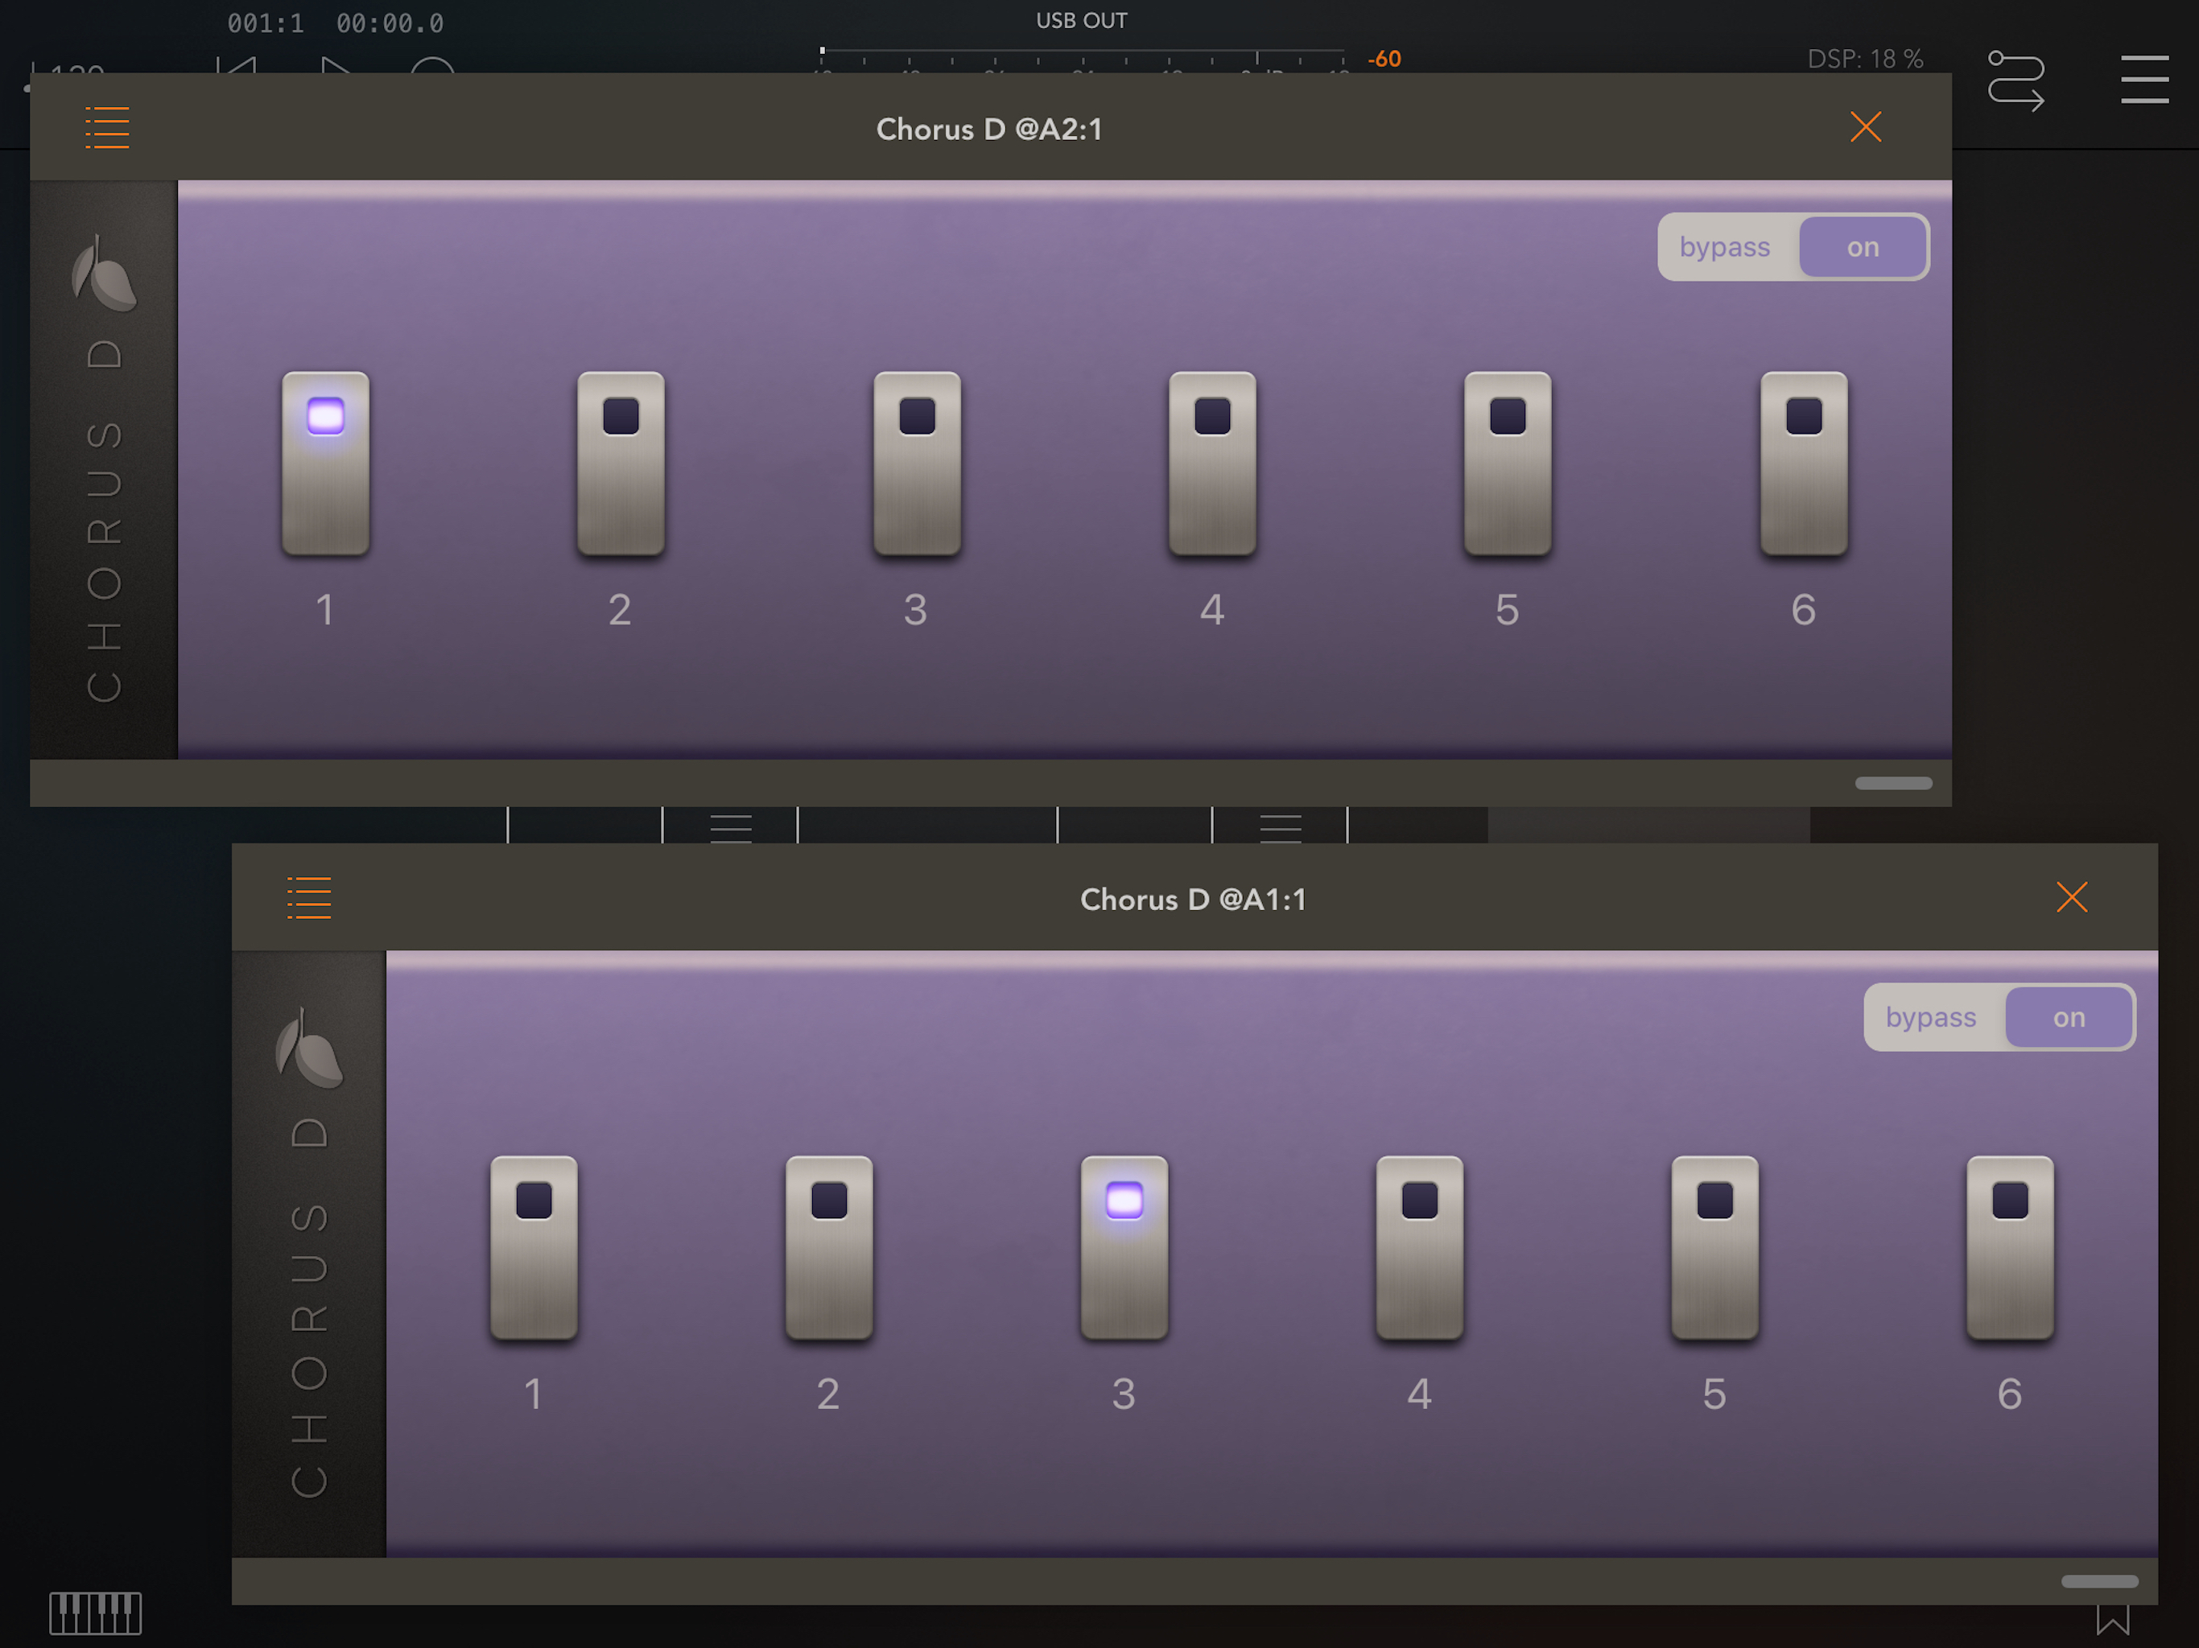Image resolution: width=2199 pixels, height=1648 pixels.
Task: Enable mode switch 4 in Chorus D @A2:1
Action: (1212, 462)
